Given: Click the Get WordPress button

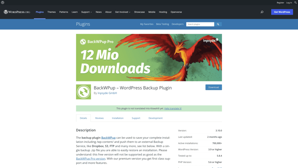Looking at the screenshot, I should 282,12.
